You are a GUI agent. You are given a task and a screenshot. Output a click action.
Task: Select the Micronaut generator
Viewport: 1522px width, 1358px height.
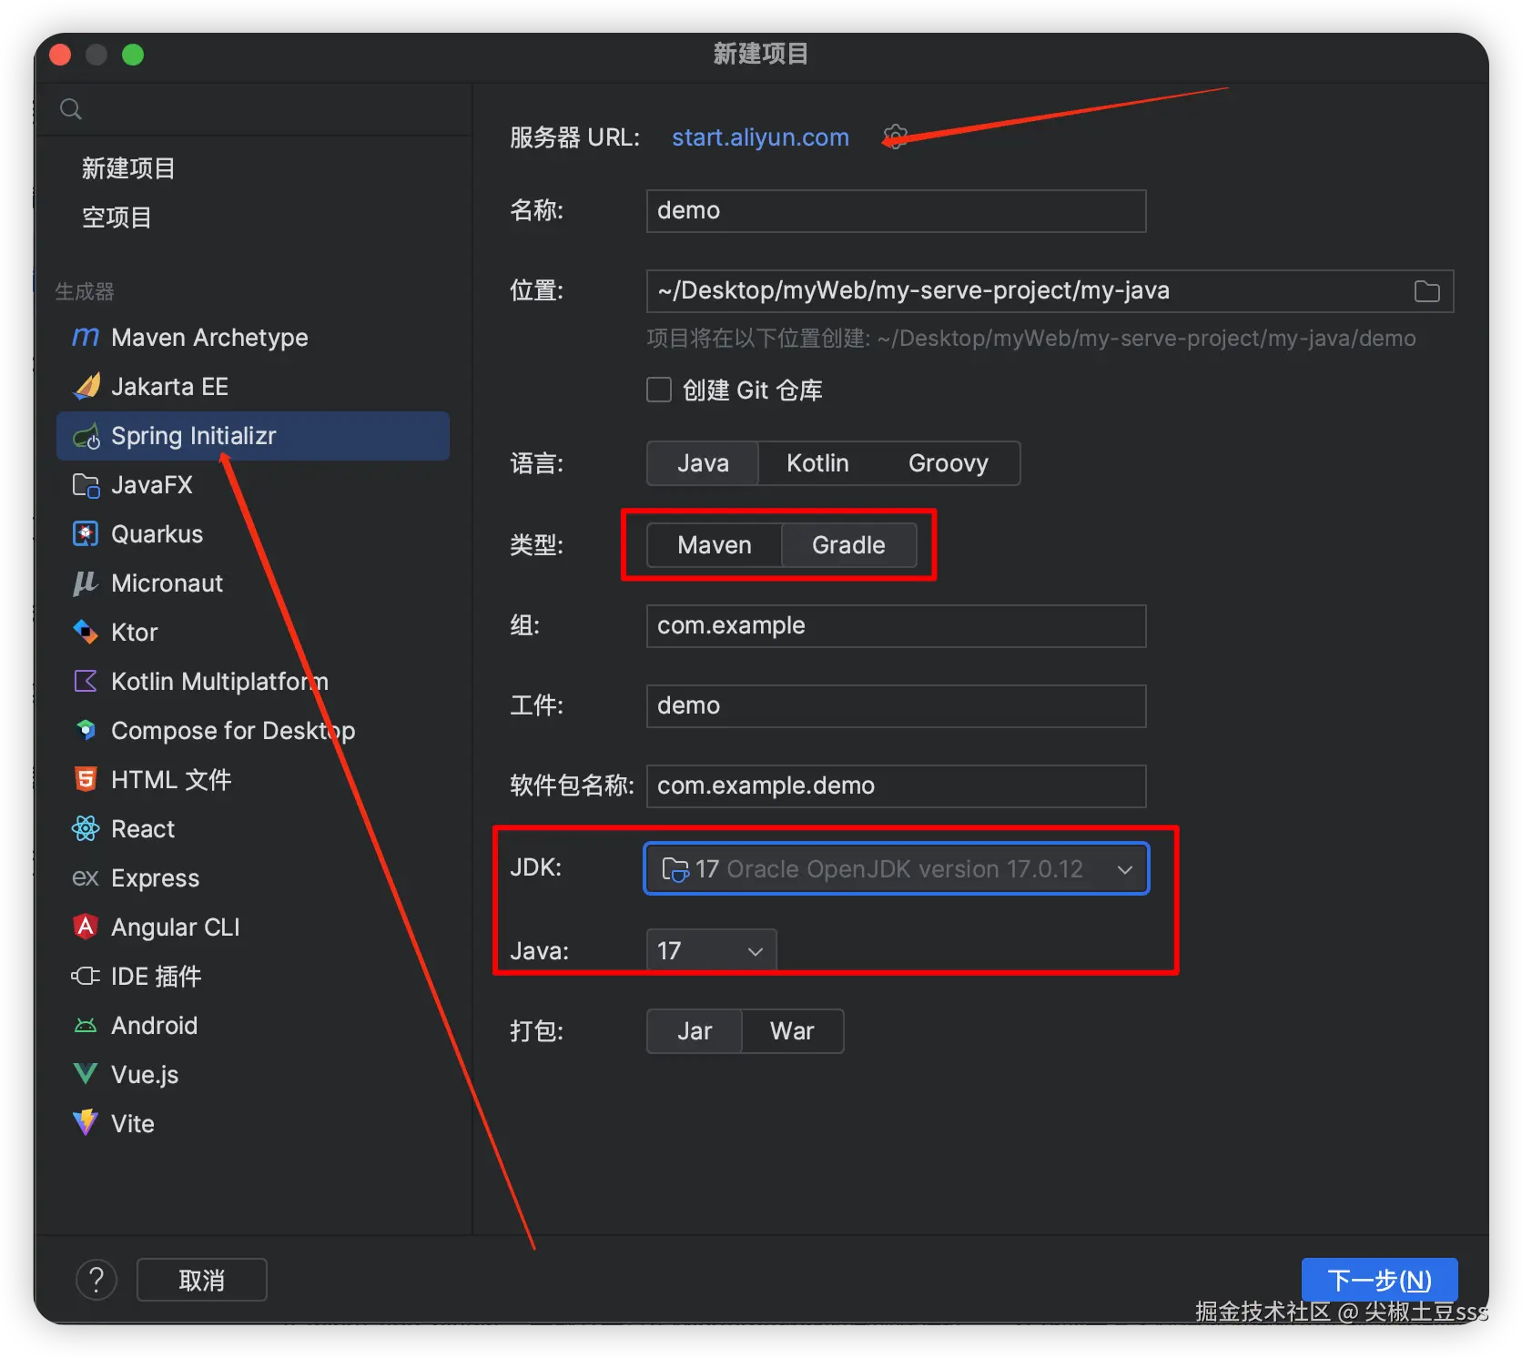(x=253, y=583)
